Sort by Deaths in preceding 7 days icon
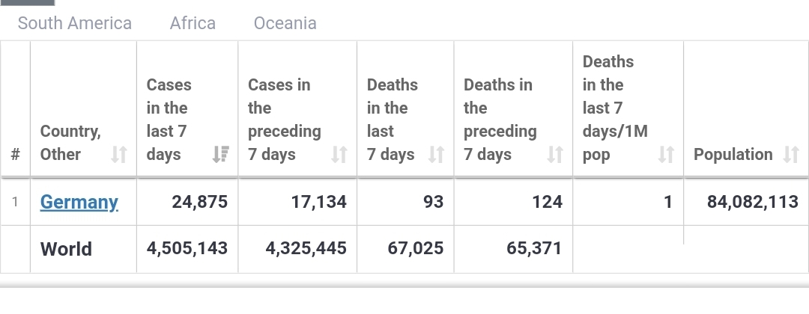 click(555, 155)
